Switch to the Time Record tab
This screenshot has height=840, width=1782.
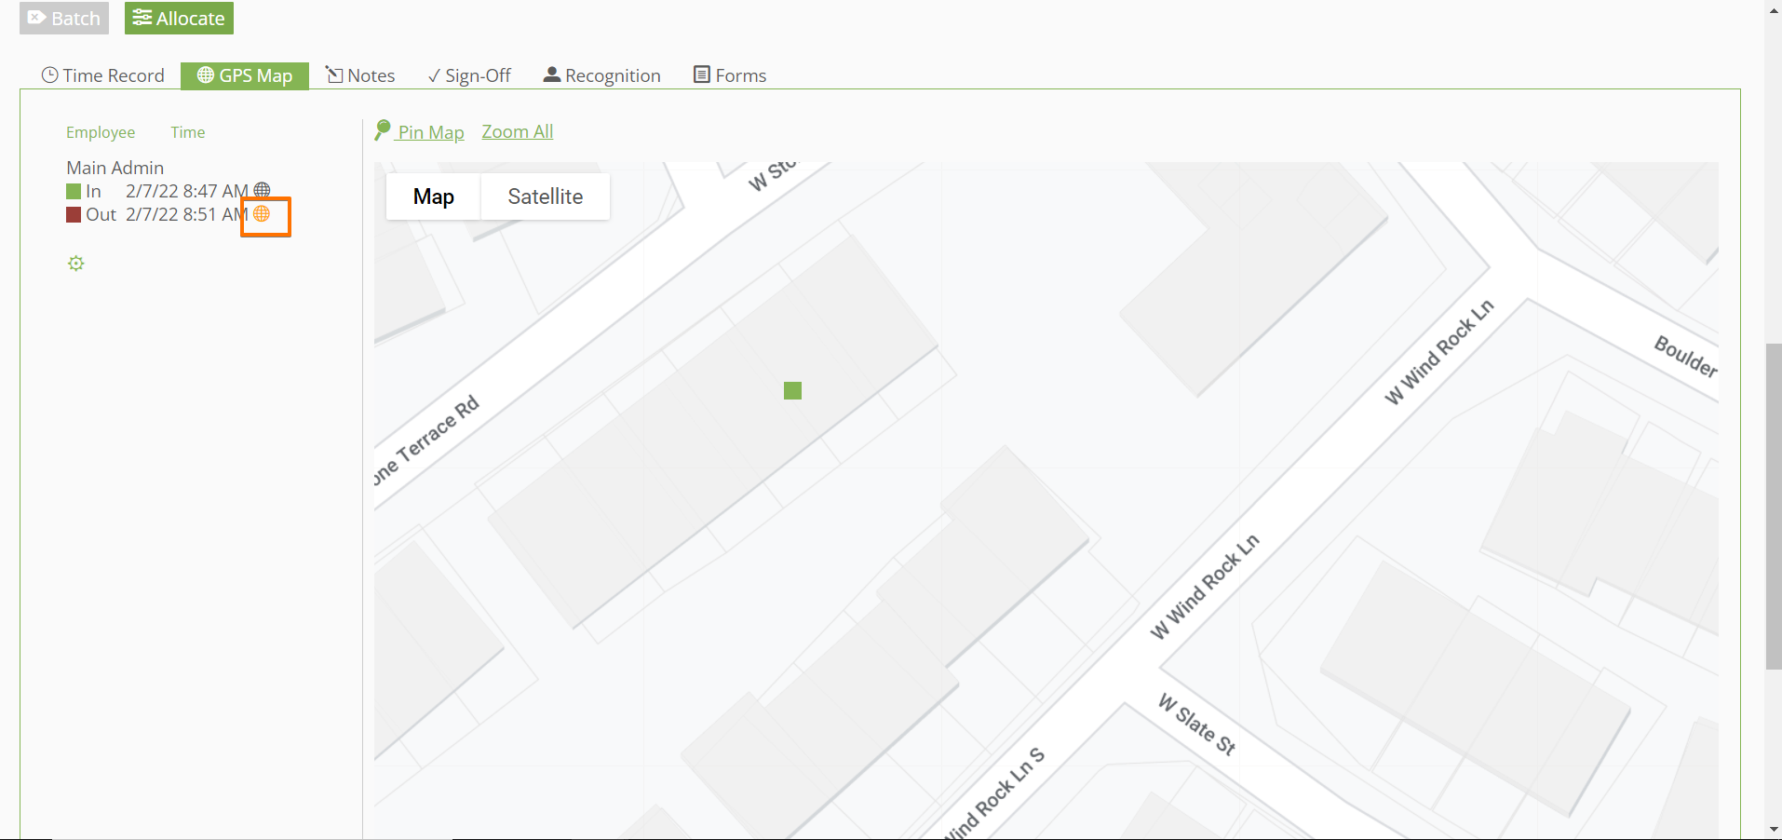pos(102,75)
